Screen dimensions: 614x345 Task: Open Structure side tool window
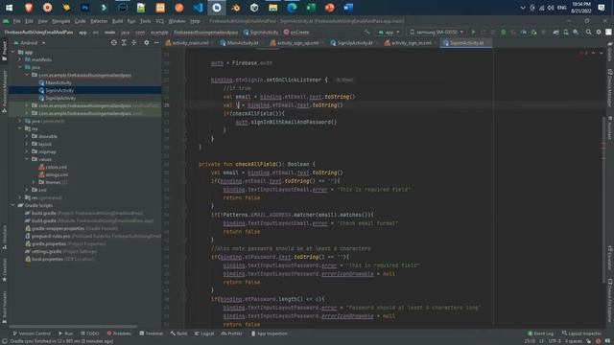coord(4,237)
